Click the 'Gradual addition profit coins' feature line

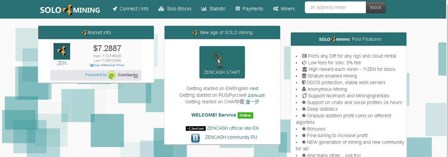344,119
